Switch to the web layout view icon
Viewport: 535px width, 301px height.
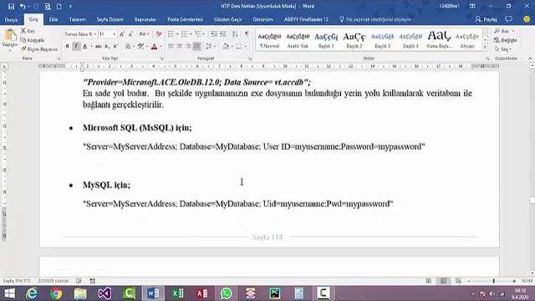point(458,281)
